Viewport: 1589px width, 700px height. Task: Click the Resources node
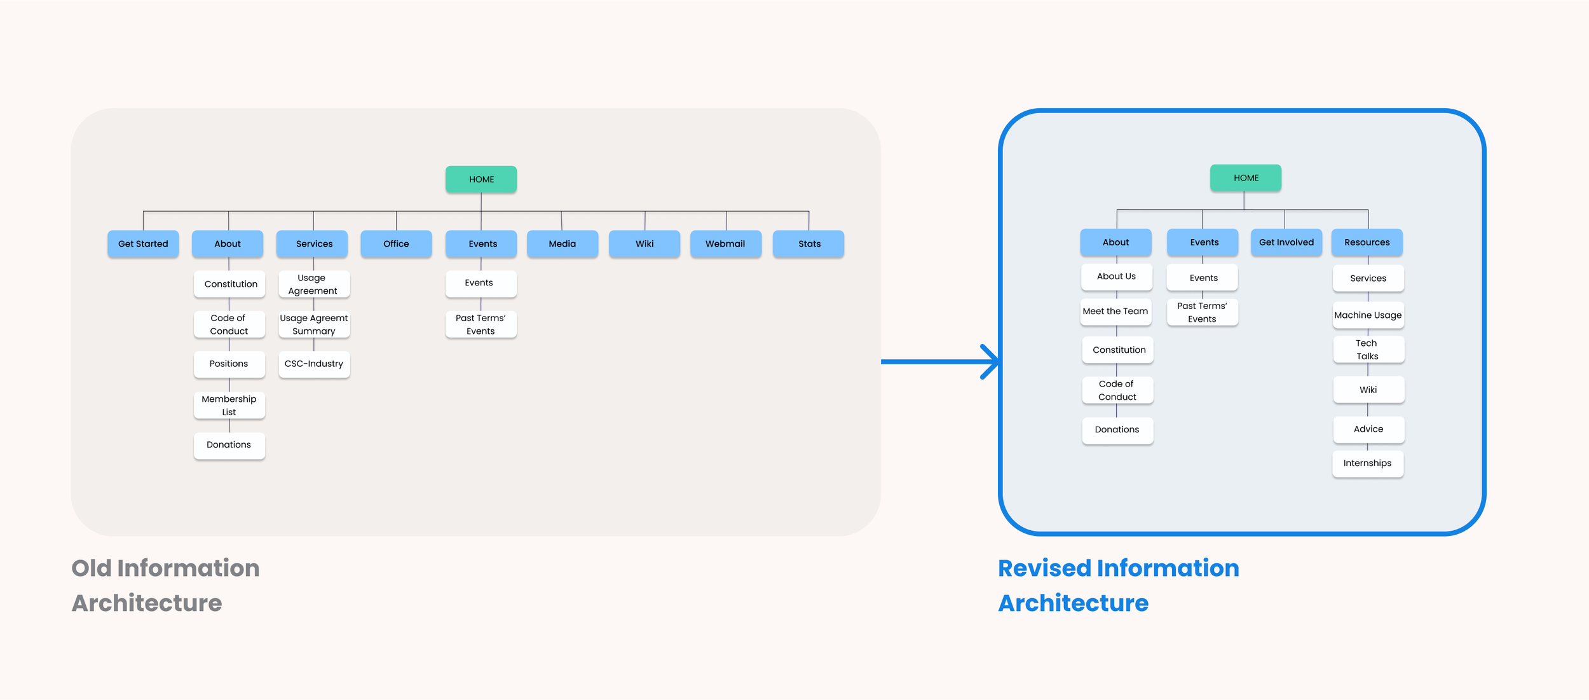(1367, 242)
